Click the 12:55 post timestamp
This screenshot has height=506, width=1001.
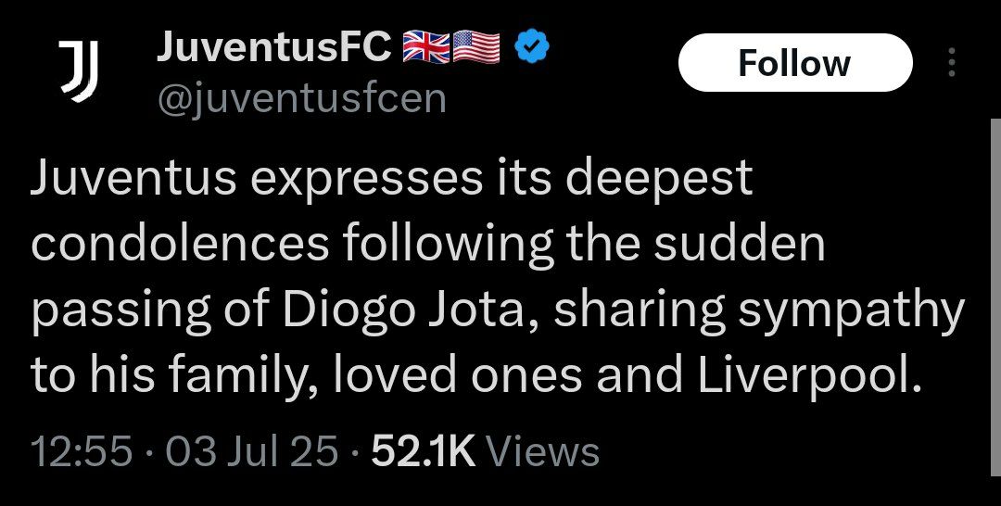[82, 452]
